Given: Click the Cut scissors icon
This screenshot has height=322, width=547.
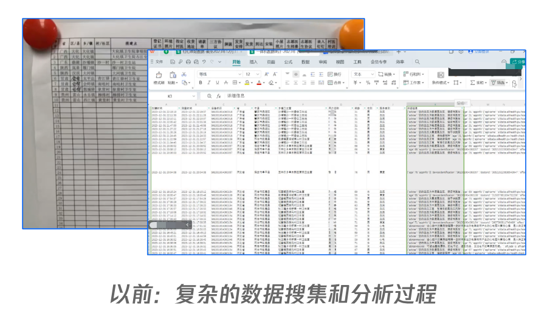Looking at the screenshot, I should click(184, 75).
